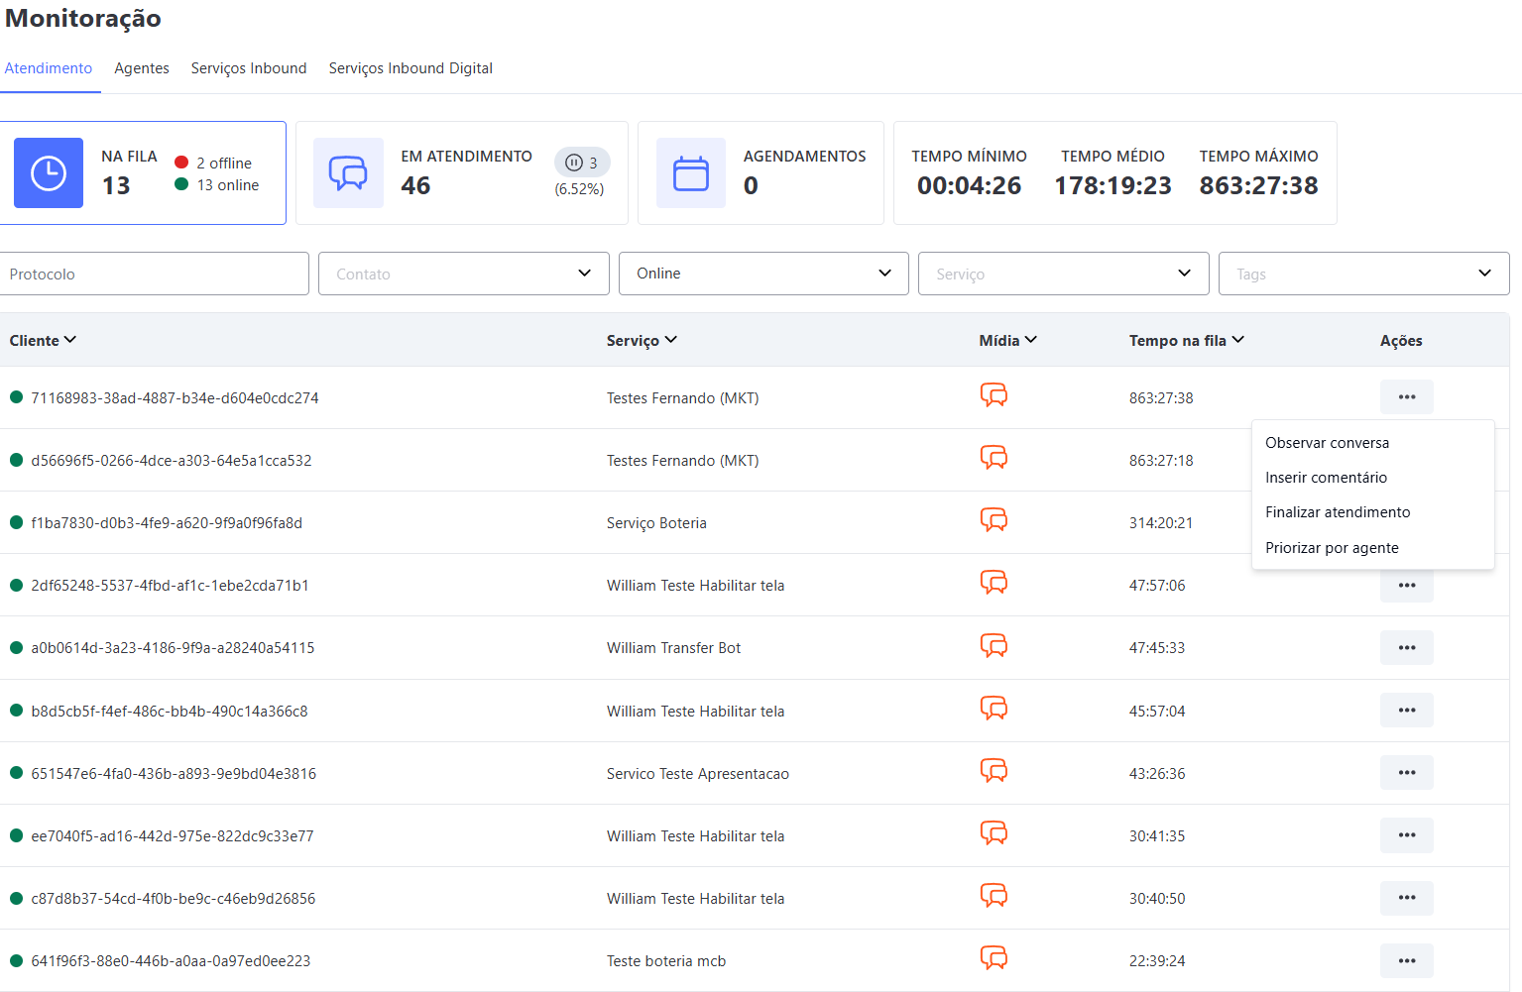Click chat media icon for 2df65248 row

tap(994, 583)
